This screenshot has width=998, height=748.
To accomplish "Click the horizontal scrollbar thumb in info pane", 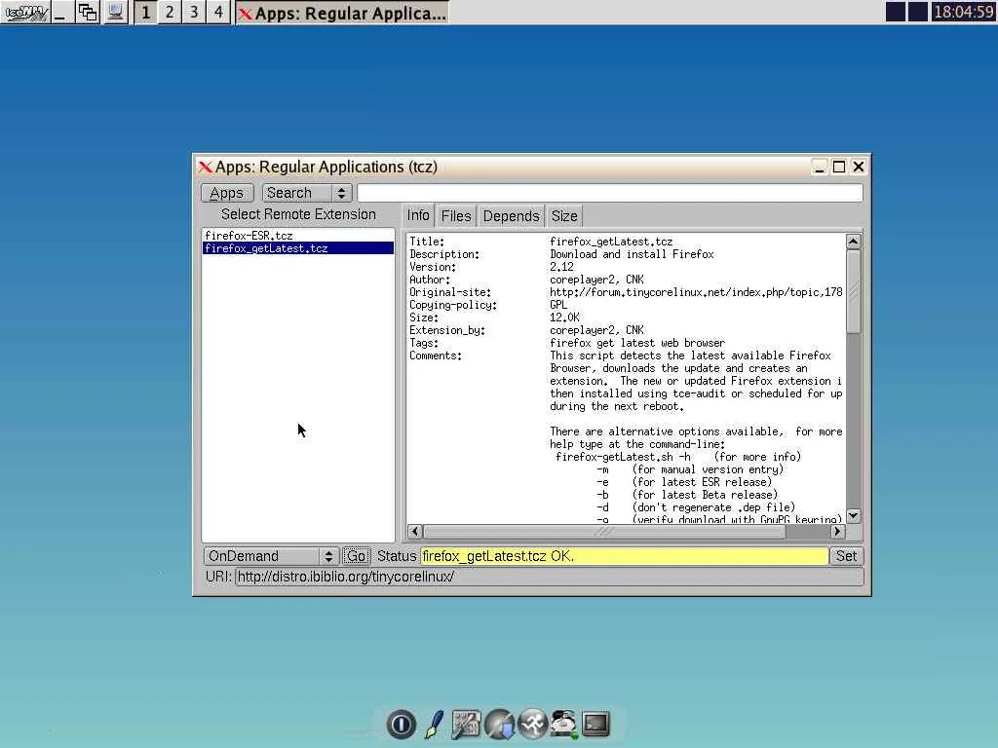I will 604,531.
